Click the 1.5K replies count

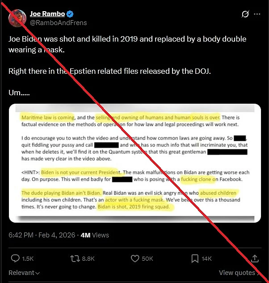28,259
